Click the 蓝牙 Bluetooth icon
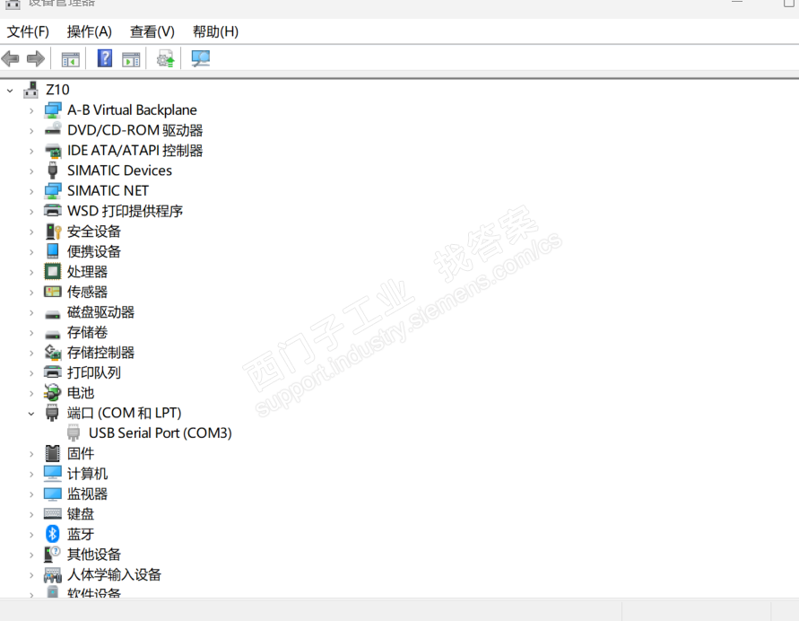Image resolution: width=799 pixels, height=621 pixels. pyautogui.click(x=53, y=534)
